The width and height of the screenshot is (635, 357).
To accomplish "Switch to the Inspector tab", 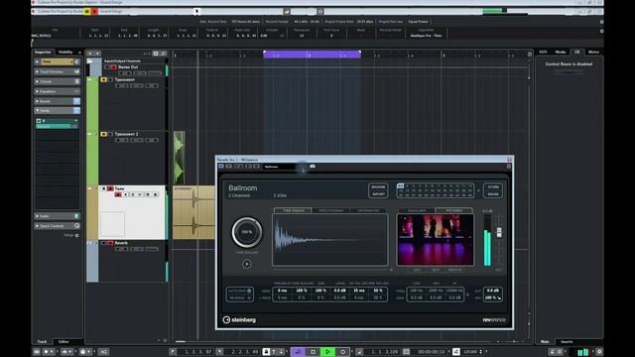I will click(x=43, y=53).
